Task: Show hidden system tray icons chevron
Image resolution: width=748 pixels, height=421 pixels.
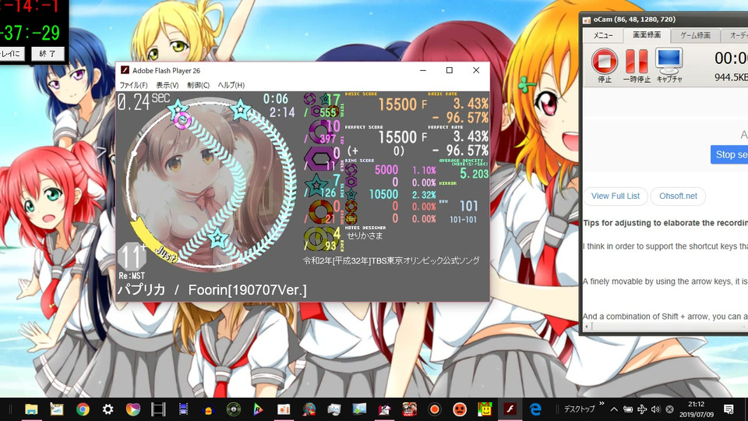Action: click(614, 409)
